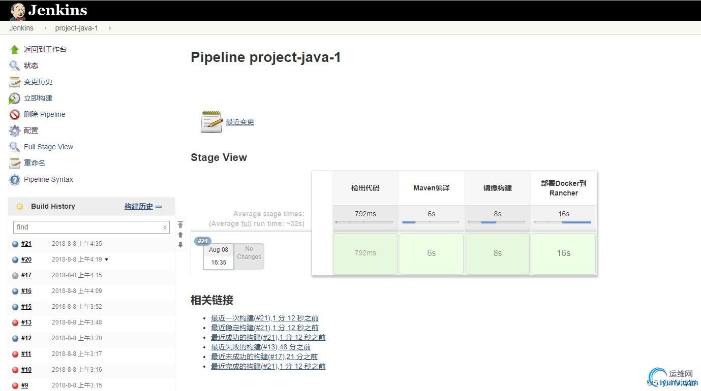Open Jenkins breadcrumb link

tap(21, 28)
